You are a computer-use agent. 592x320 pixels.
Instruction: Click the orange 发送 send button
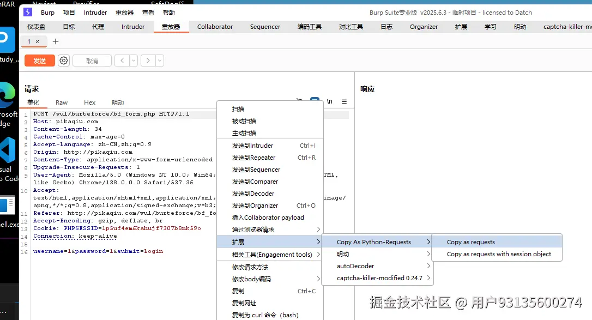point(39,61)
